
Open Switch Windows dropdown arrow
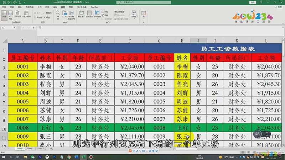click(x=134, y=19)
